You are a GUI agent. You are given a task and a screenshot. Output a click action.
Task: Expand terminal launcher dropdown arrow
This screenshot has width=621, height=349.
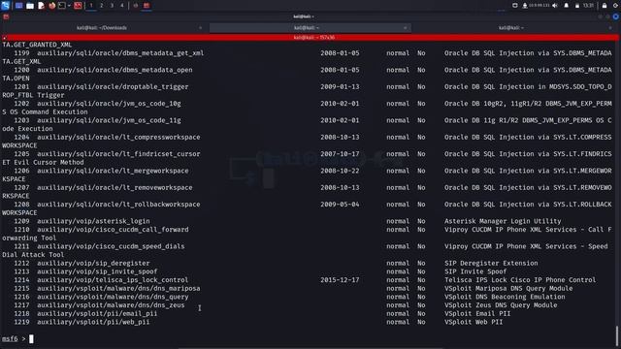click(x=69, y=6)
